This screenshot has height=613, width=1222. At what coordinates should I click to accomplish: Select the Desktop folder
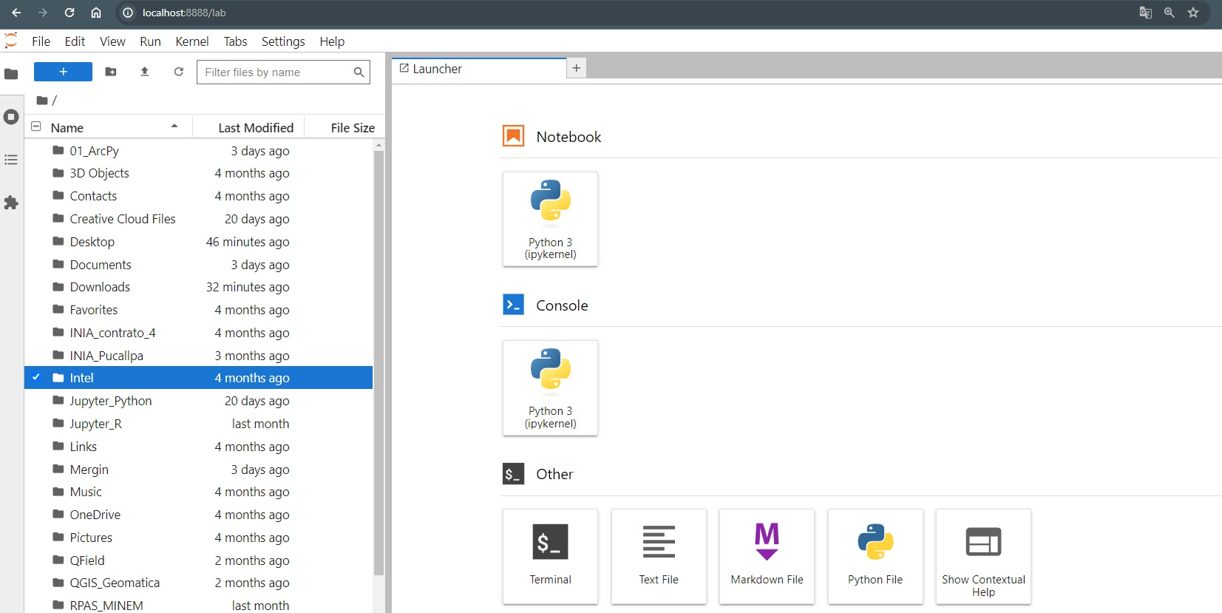tap(198, 242)
